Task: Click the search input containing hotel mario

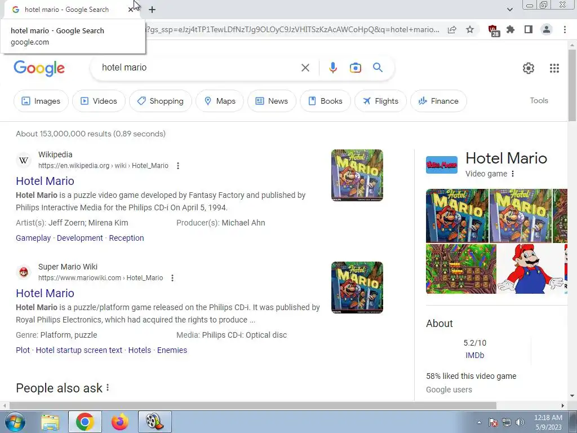Action: pos(199,68)
